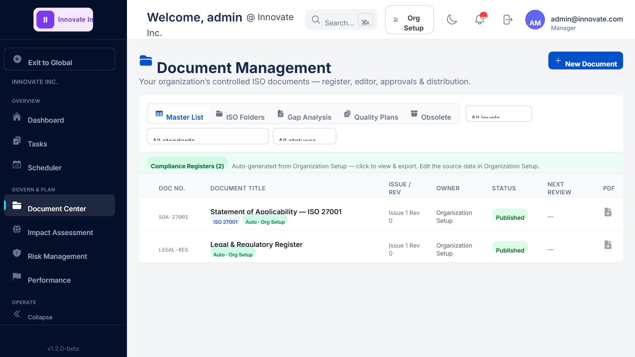Screen dimensions: 635x357
Task: Click the Performance flag icon
Action: pos(17,277)
